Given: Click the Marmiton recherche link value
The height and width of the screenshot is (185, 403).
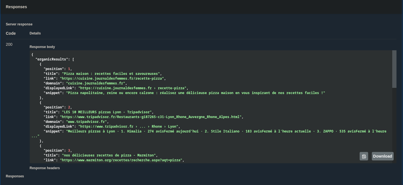Looking at the screenshot, I should 122,160.
